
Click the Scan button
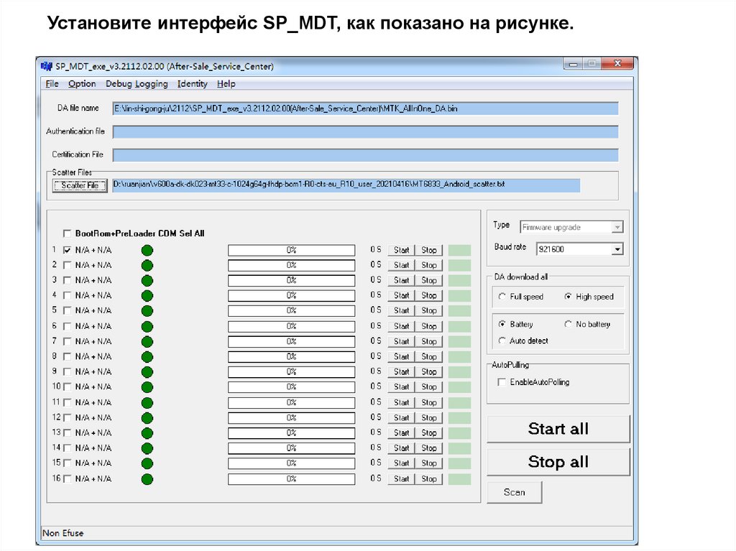[515, 492]
